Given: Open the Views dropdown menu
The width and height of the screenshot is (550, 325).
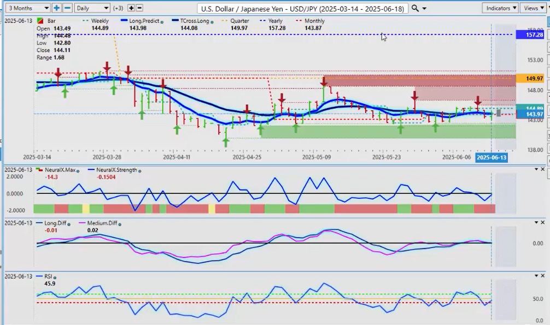Looking at the screenshot, I should click(534, 8).
